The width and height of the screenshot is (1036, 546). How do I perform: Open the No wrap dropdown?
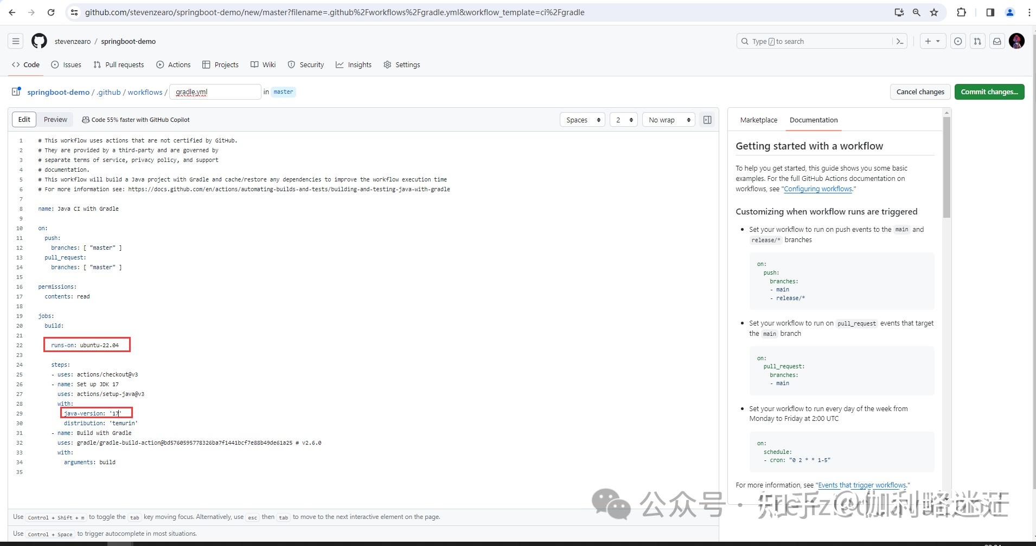tap(668, 119)
